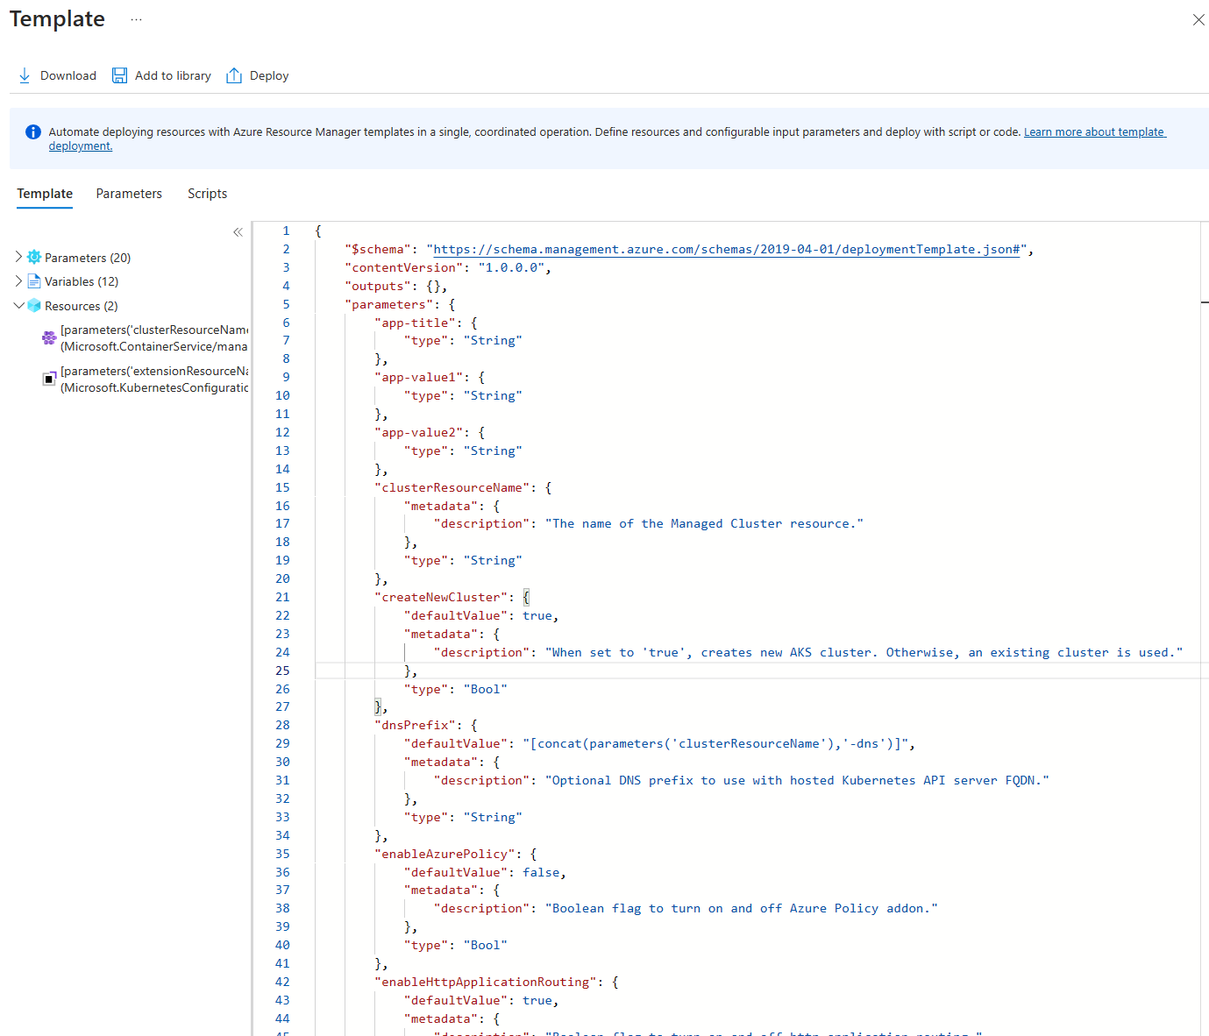Expand the Variables (12) tree node

click(x=18, y=281)
